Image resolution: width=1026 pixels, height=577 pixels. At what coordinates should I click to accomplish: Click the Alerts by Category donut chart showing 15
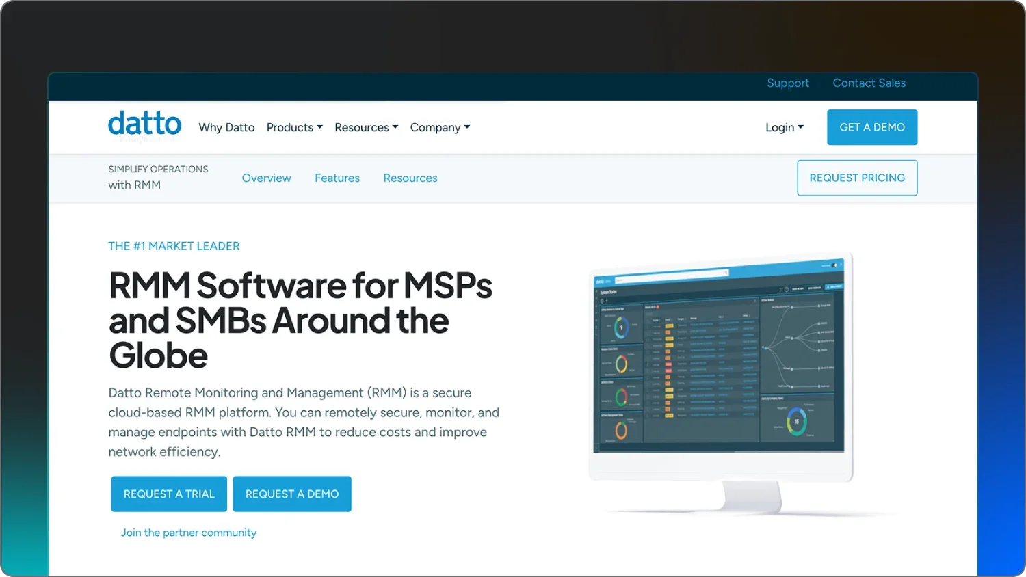(x=795, y=422)
